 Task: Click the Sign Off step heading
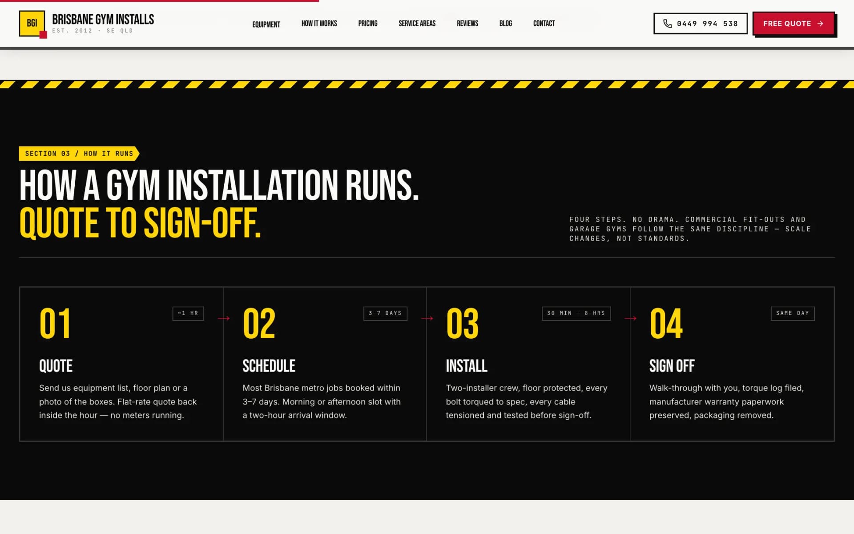tap(672, 366)
